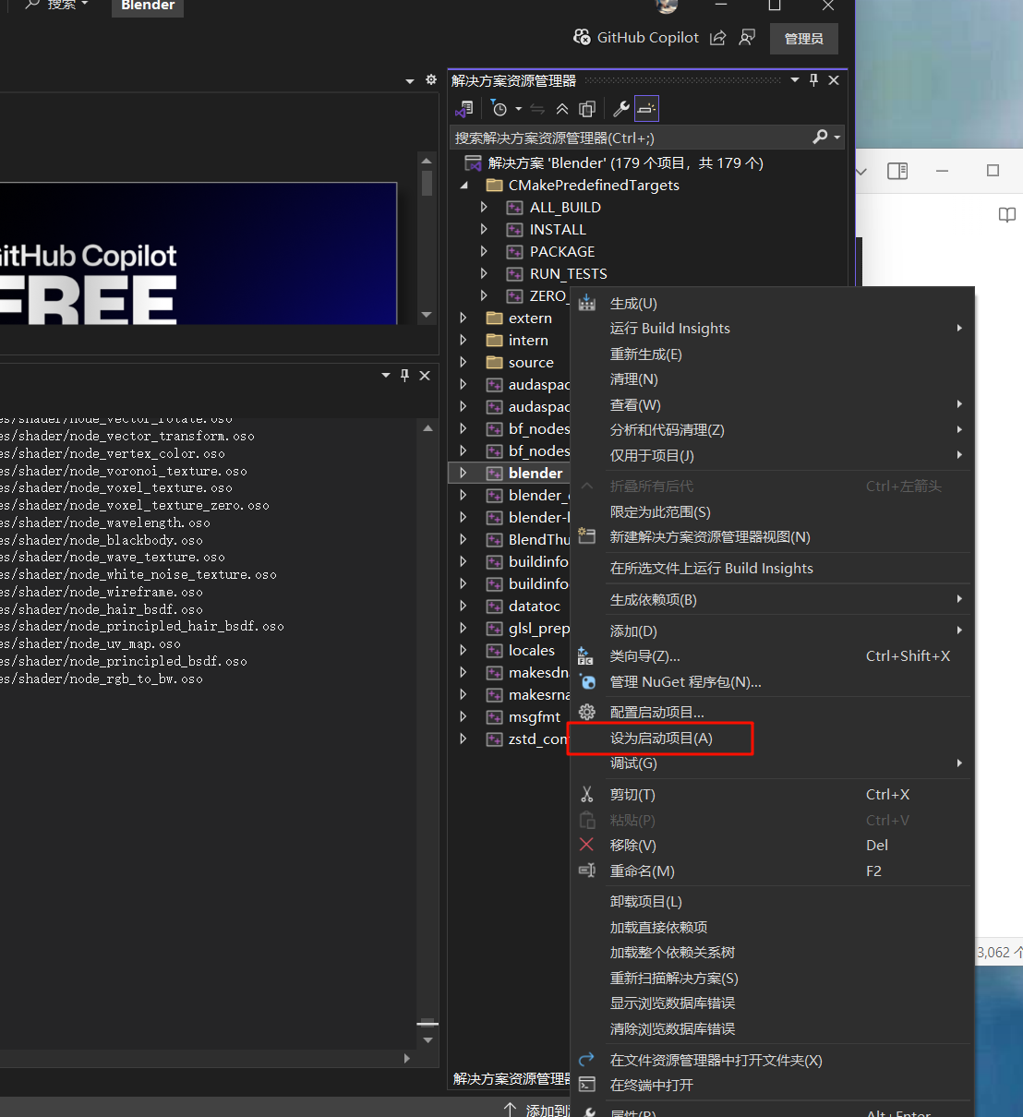Image resolution: width=1023 pixels, height=1117 pixels.
Task: Click the search magnifier icon in Solution Explorer
Action: pos(820,137)
